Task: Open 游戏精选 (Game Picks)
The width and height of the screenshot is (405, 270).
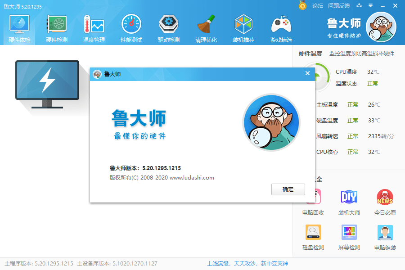Action: (280, 27)
